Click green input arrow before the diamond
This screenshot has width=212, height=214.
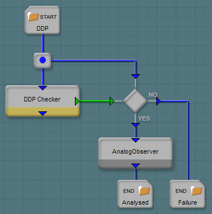pyautogui.click(x=112, y=101)
